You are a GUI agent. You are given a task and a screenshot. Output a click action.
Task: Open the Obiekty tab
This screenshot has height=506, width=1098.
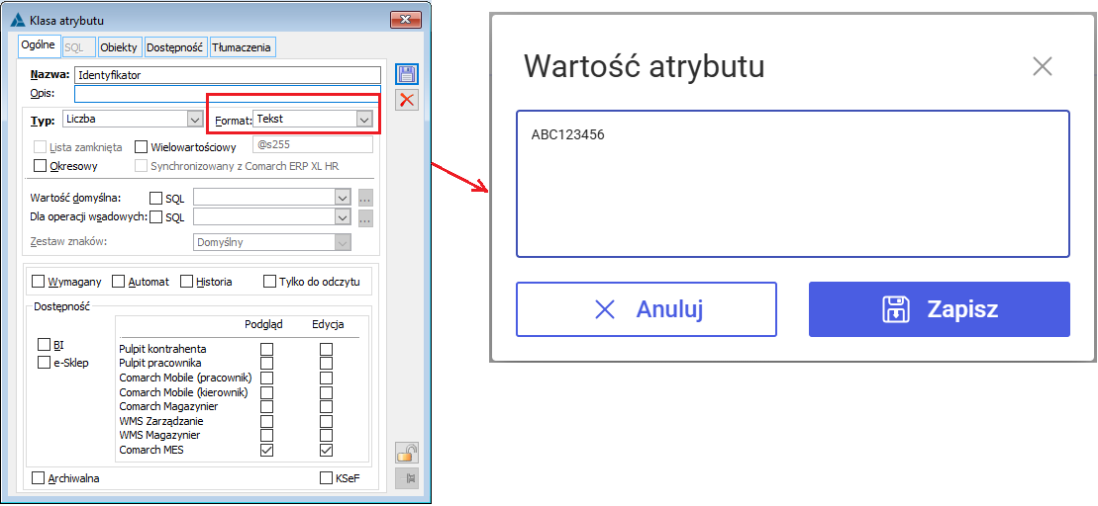[x=119, y=47]
